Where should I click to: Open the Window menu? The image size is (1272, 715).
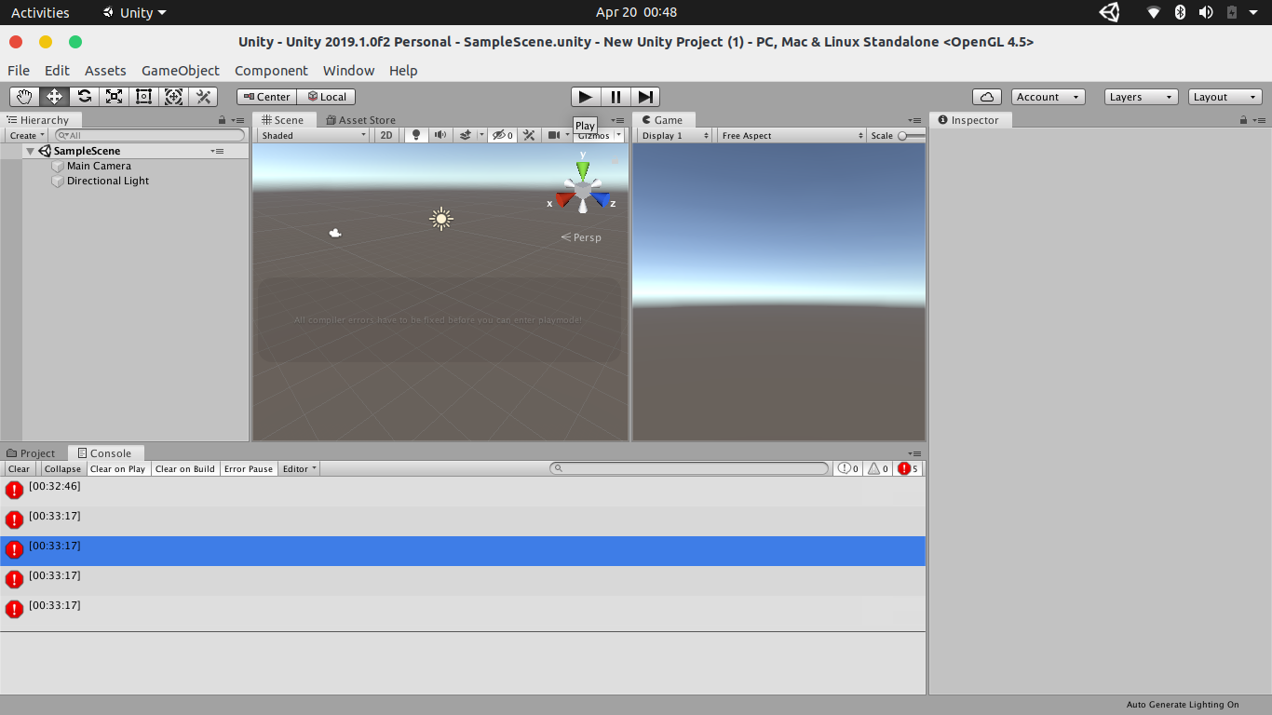(x=348, y=71)
